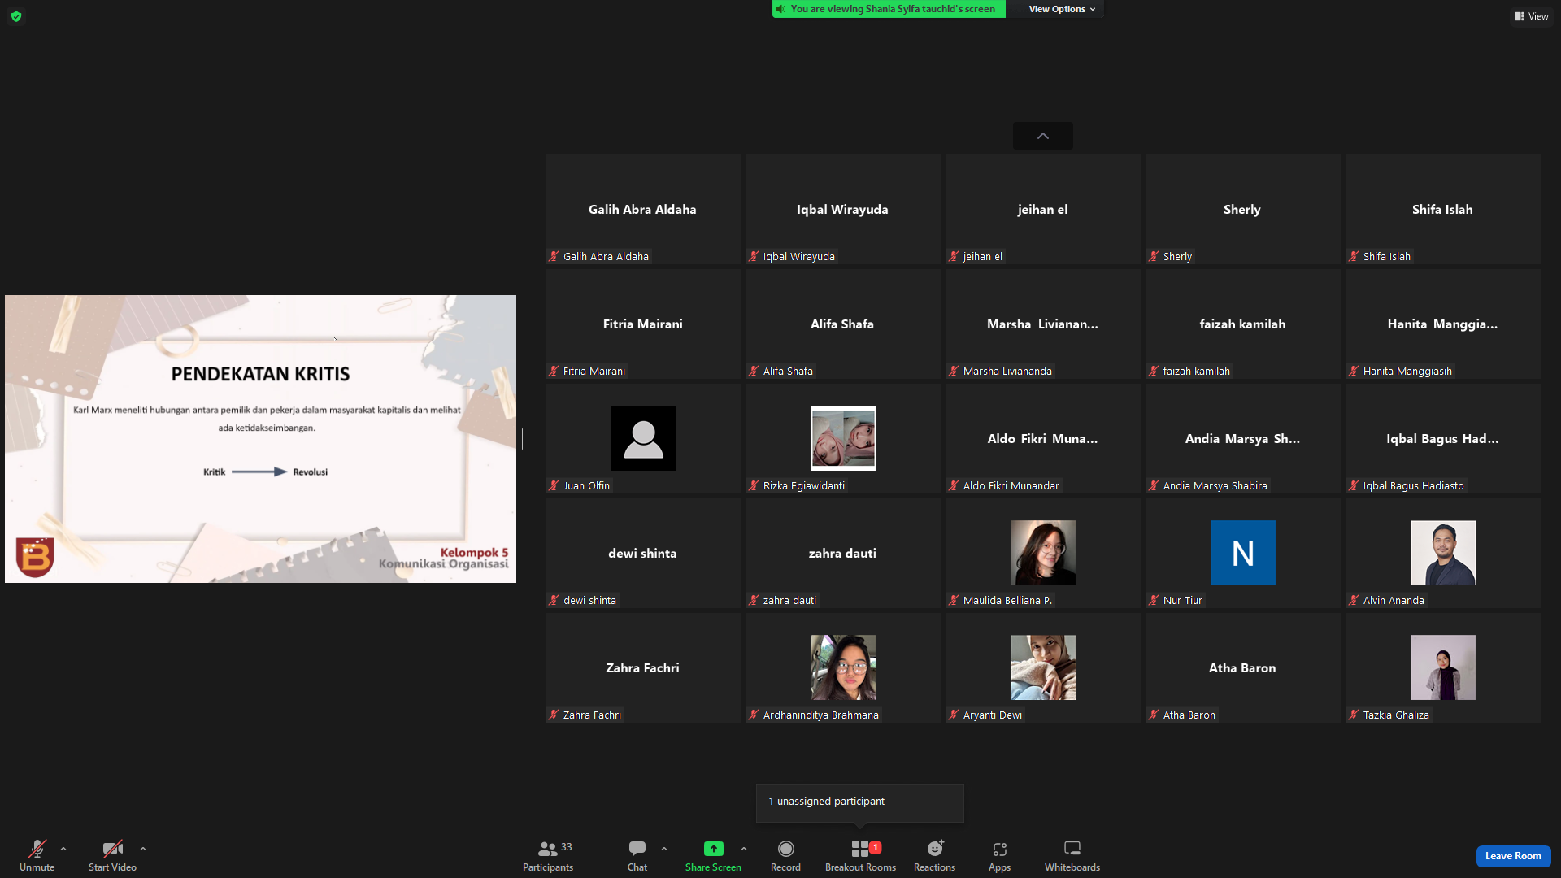The image size is (1561, 878).
Task: Click Ardhaninditya Brahmana's profile photo
Action: (x=843, y=667)
